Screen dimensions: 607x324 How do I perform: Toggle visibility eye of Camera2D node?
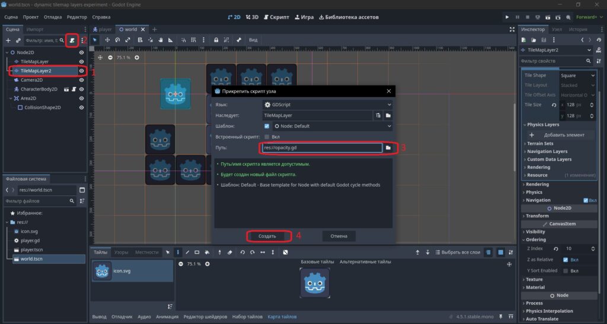click(81, 80)
